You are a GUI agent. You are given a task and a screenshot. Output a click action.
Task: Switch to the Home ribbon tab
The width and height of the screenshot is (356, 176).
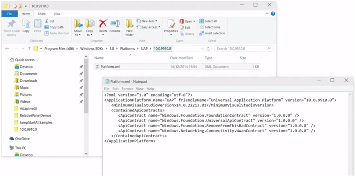[x=26, y=14]
